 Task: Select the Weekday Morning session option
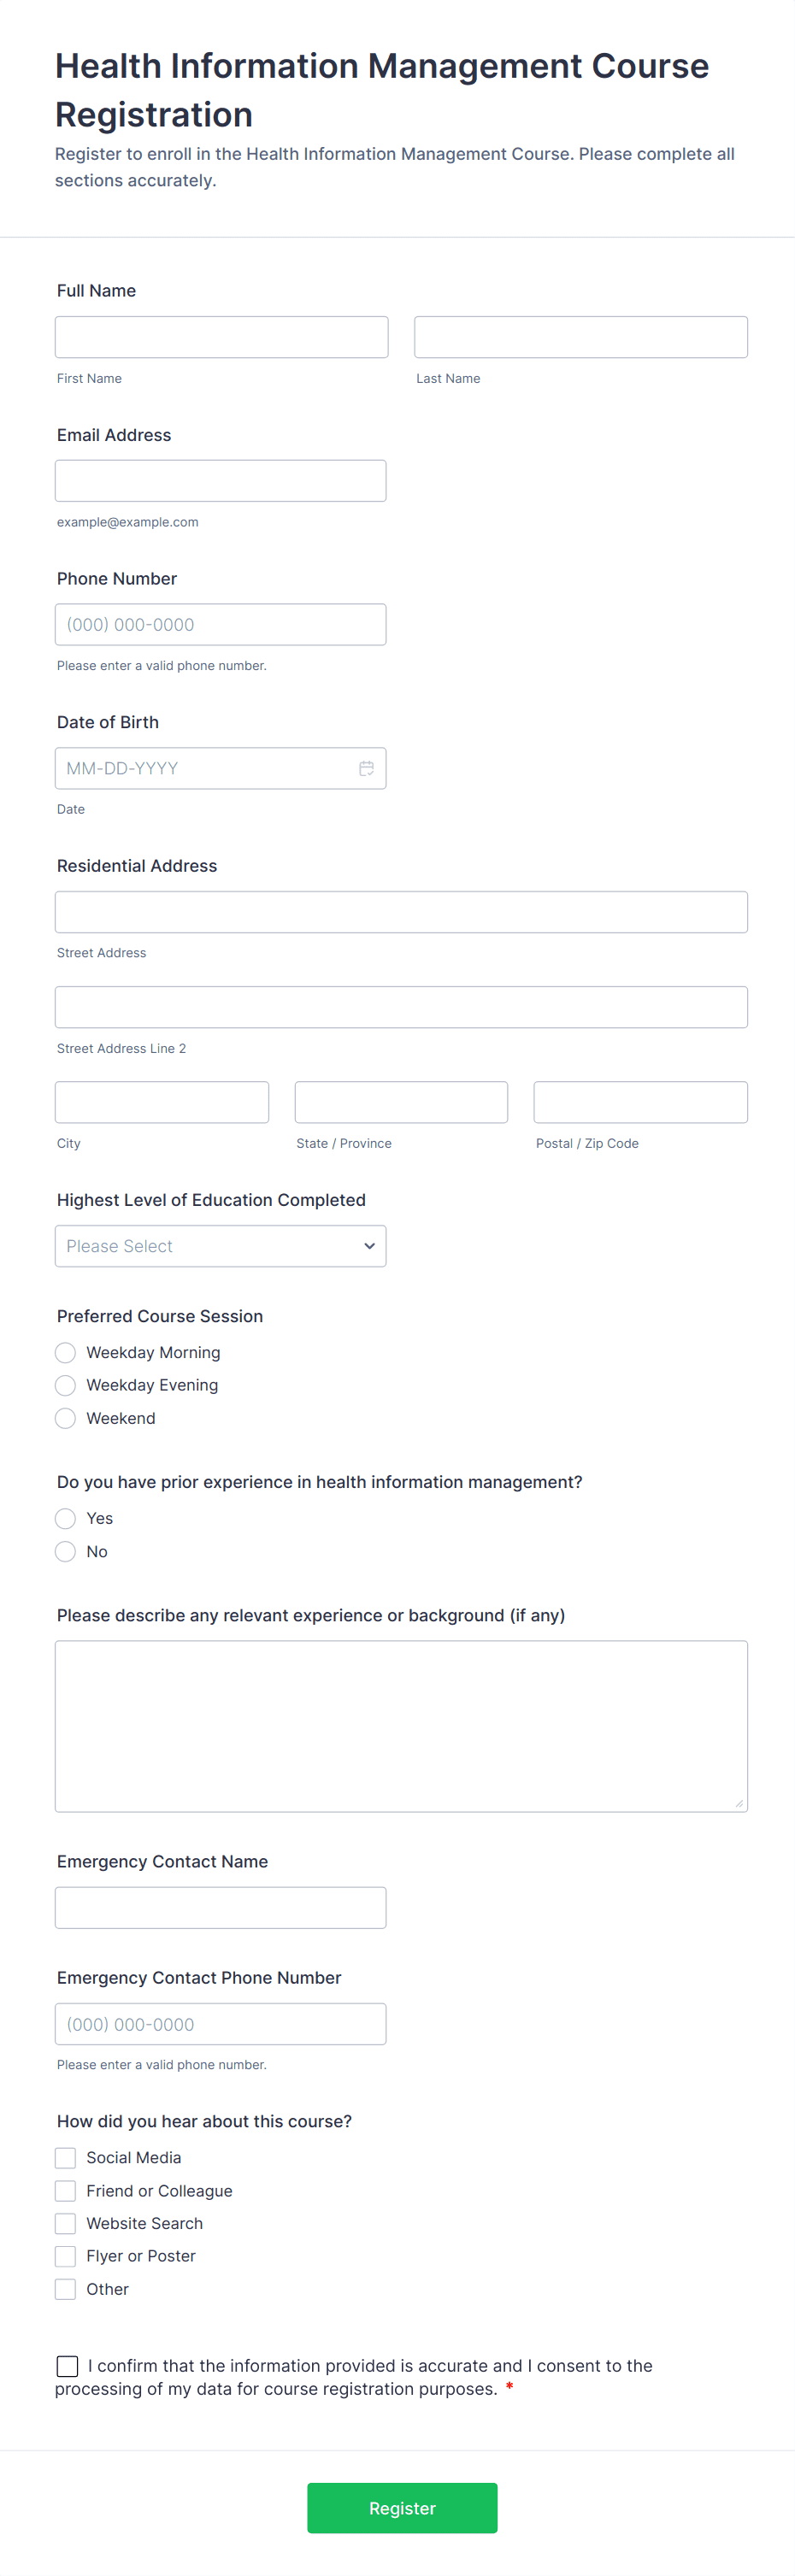(x=66, y=1353)
